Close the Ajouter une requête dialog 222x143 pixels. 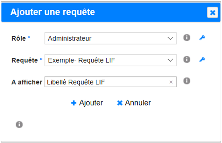click(212, 13)
